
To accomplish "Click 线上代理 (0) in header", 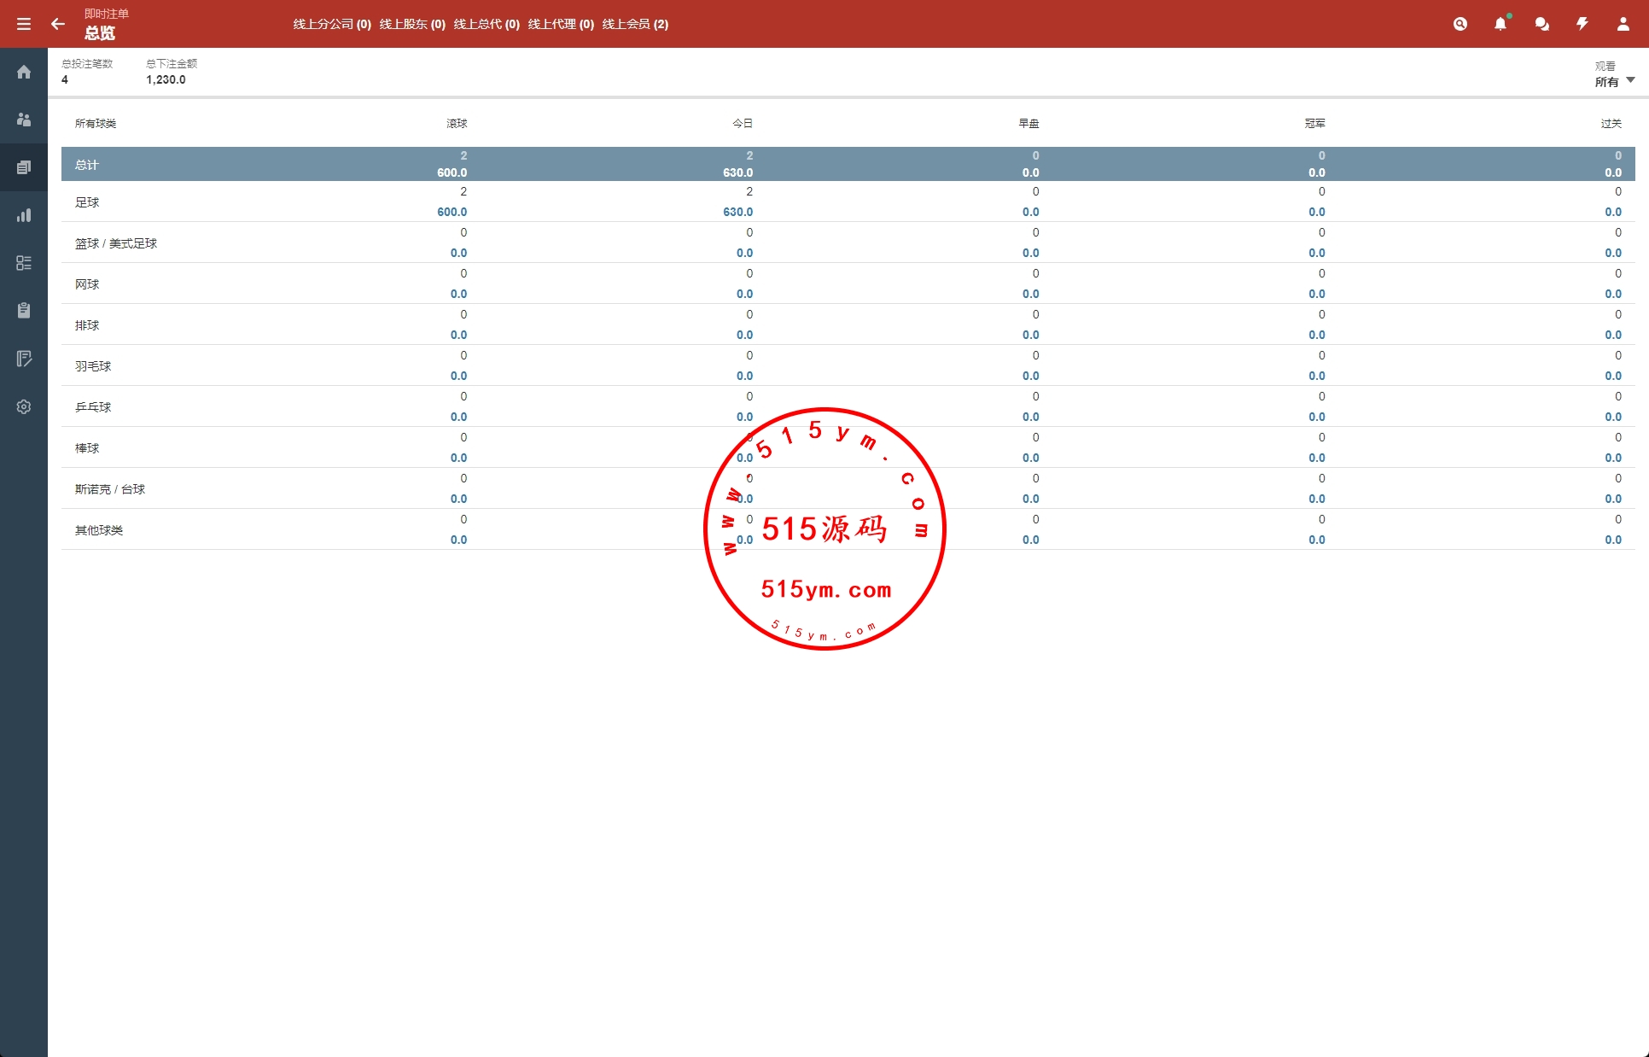I will [561, 24].
